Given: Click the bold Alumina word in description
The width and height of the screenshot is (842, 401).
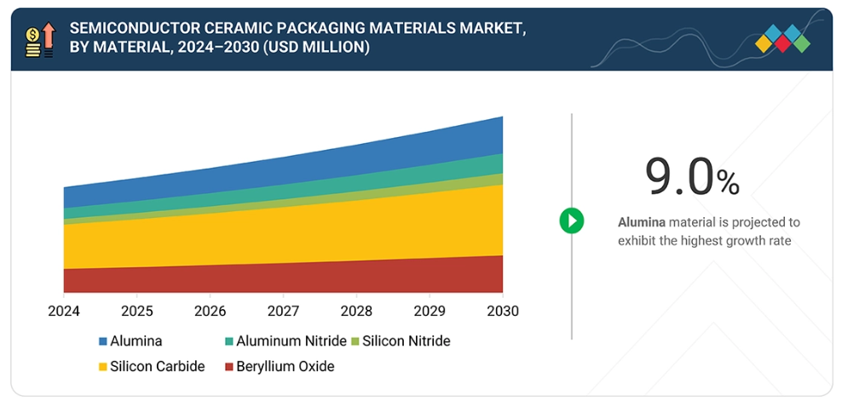Looking at the screenshot, I should point(642,222).
